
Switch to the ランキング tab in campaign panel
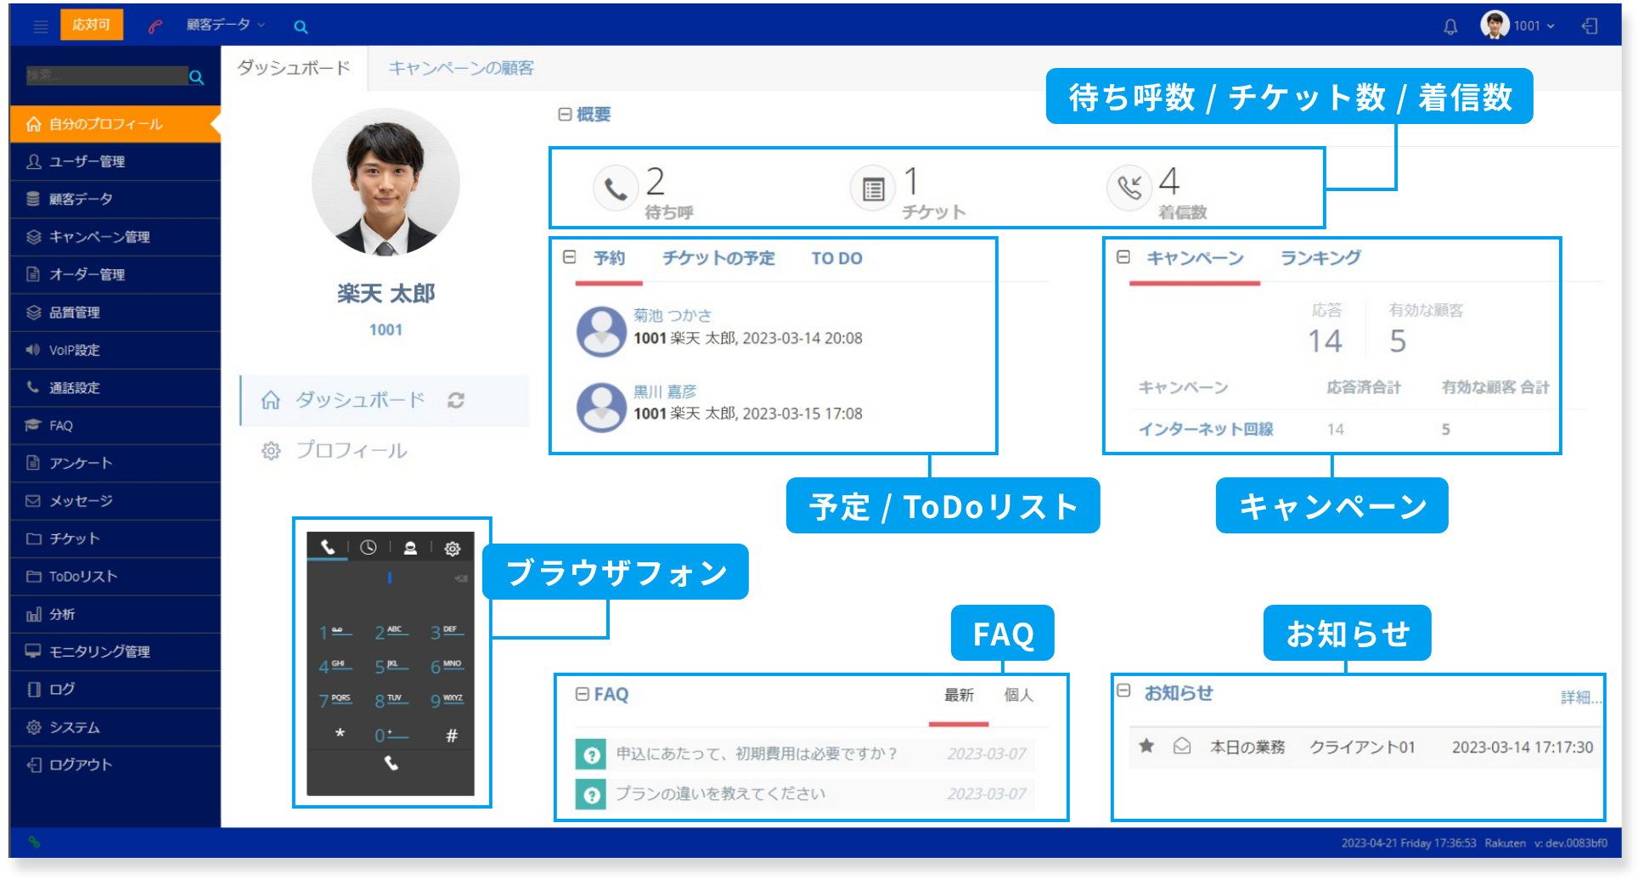pyautogui.click(x=1319, y=257)
